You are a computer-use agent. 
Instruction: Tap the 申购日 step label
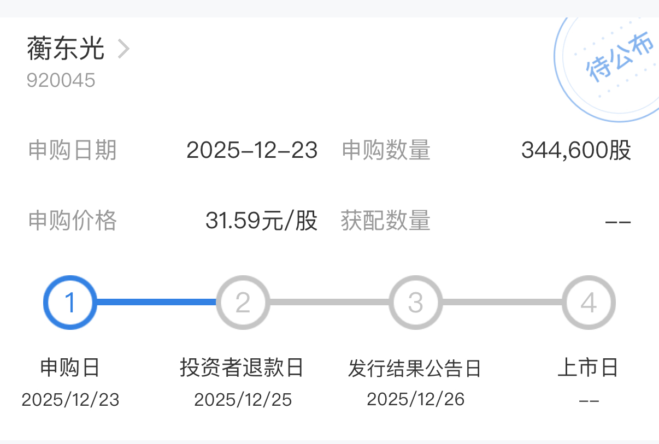pyautogui.click(x=70, y=368)
